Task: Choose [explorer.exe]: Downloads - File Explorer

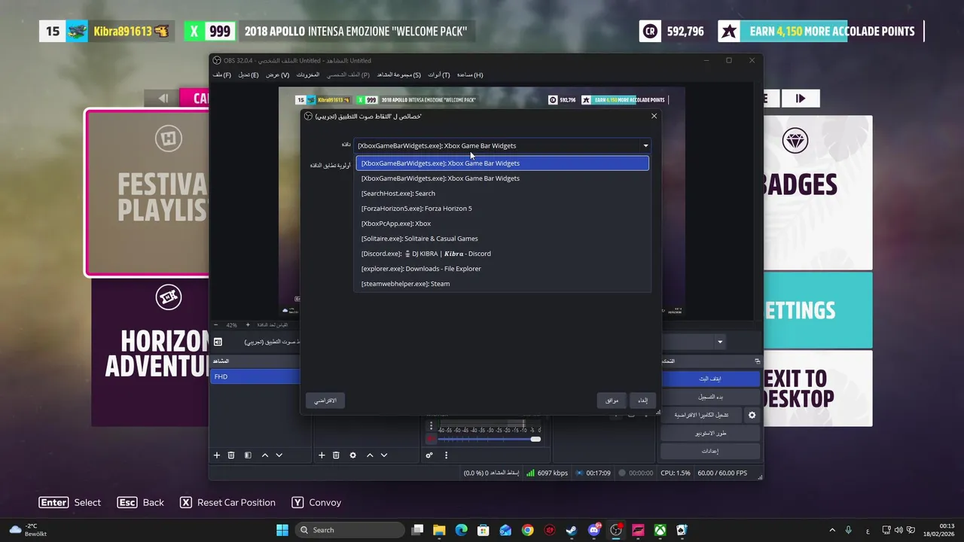Action: click(x=502, y=269)
